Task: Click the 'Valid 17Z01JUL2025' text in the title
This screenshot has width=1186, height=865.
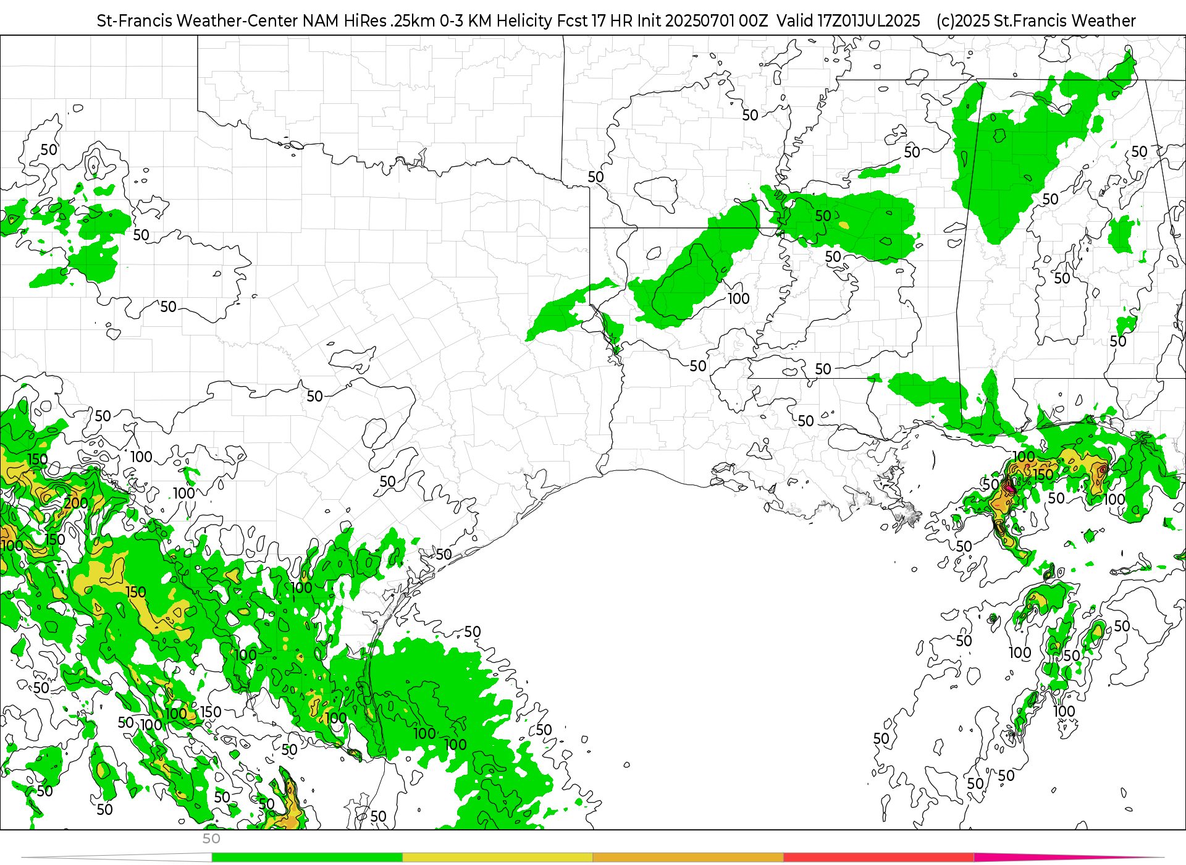Action: [x=848, y=21]
